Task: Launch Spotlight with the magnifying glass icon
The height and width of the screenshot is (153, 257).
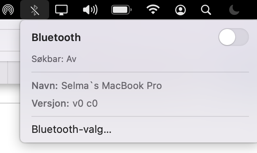Action: tap(206, 10)
